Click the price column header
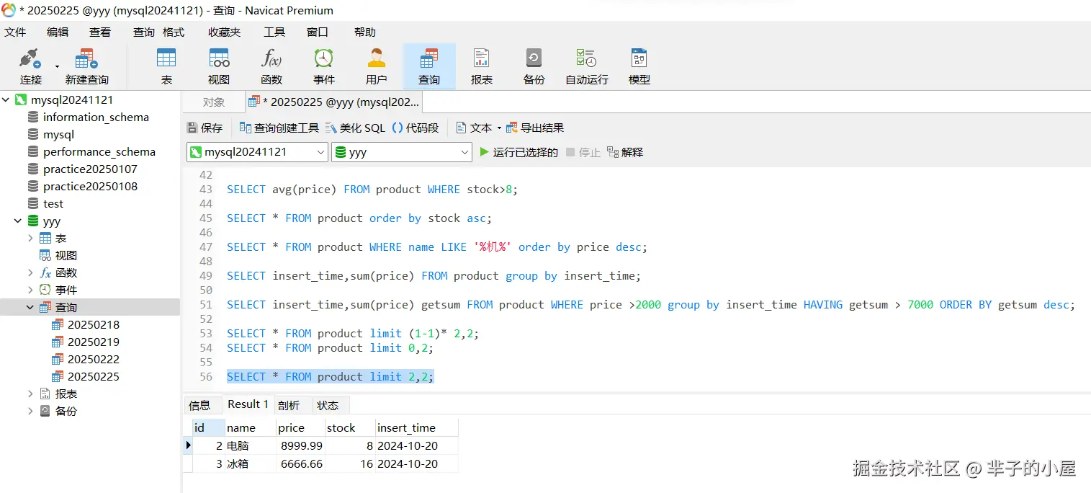The image size is (1091, 493). point(300,427)
